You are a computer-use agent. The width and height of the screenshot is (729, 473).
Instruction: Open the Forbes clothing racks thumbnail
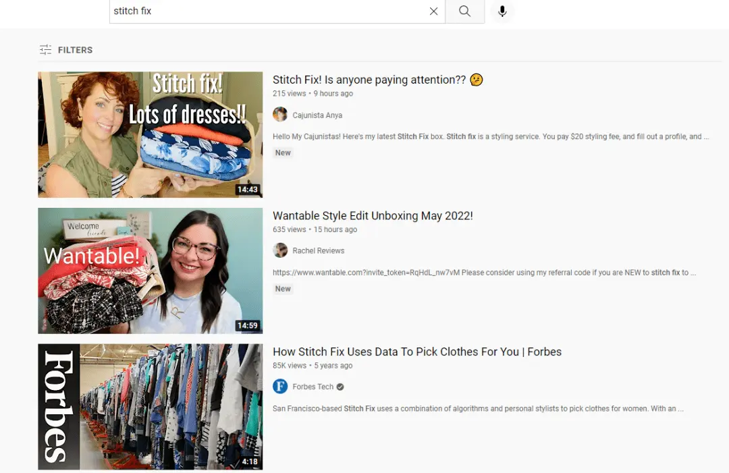pyautogui.click(x=150, y=407)
